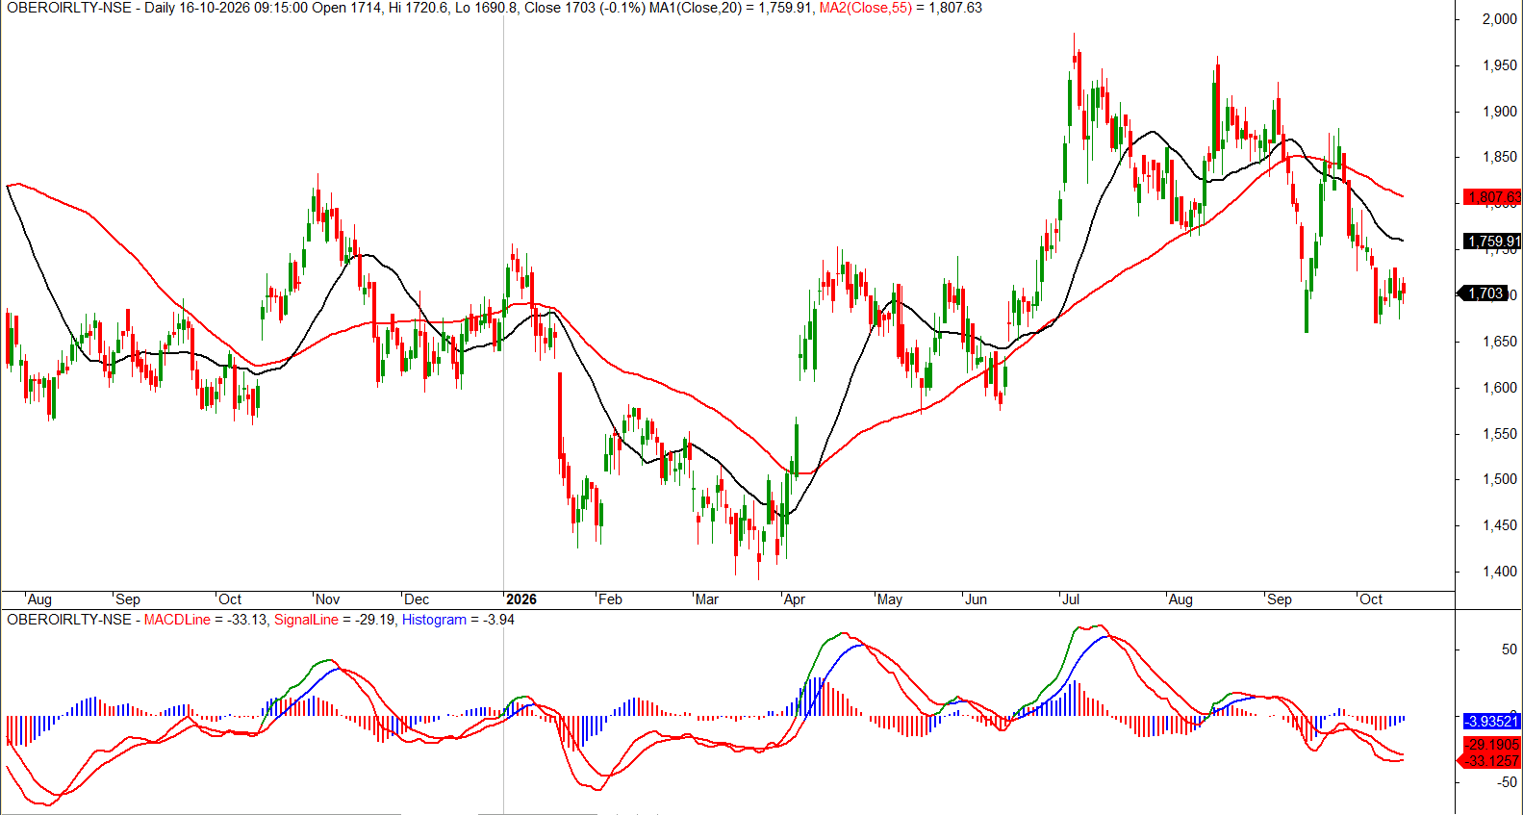
Task: Click the -50 label on the MACD axis
Action: click(x=1508, y=782)
